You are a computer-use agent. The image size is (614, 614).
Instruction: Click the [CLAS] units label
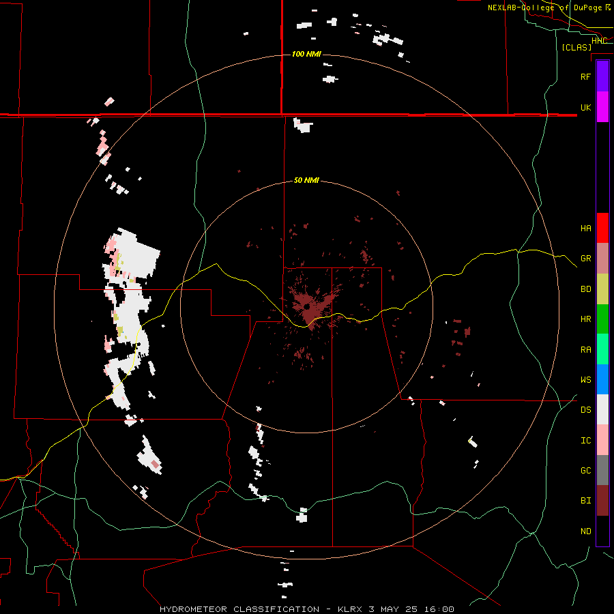point(576,47)
